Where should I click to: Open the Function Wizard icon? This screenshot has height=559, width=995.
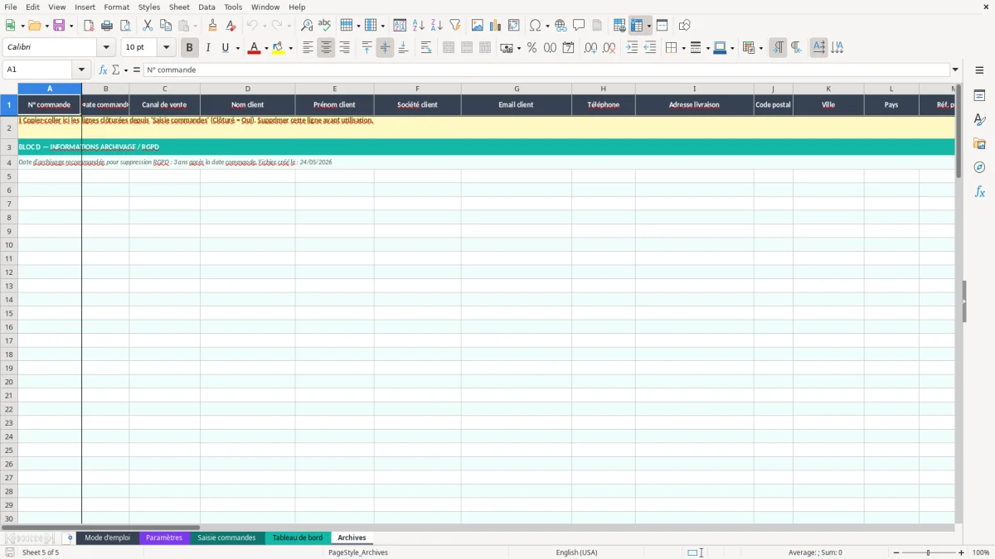(104, 70)
